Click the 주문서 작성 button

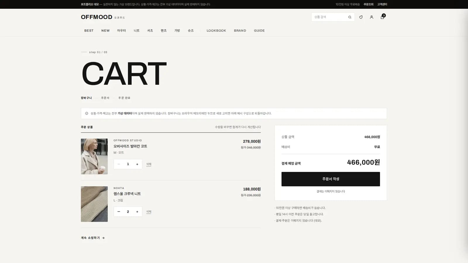pos(331,179)
